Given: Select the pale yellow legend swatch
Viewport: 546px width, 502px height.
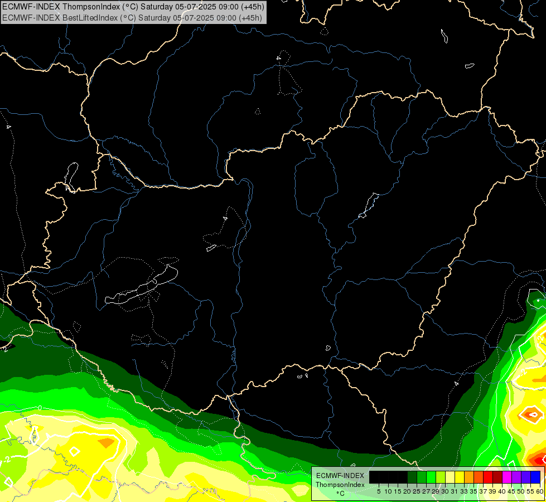Looking at the screenshot, I should [x=450, y=477].
